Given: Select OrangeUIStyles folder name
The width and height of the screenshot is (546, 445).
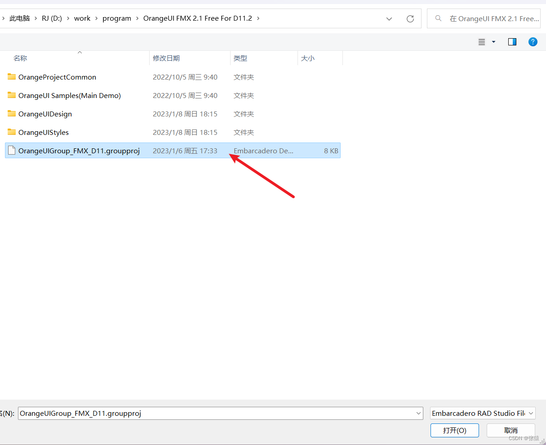Looking at the screenshot, I should pyautogui.click(x=44, y=132).
